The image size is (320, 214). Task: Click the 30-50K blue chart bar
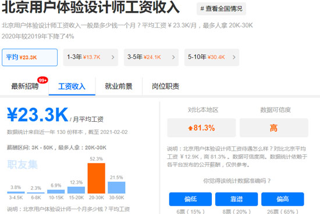116,187
